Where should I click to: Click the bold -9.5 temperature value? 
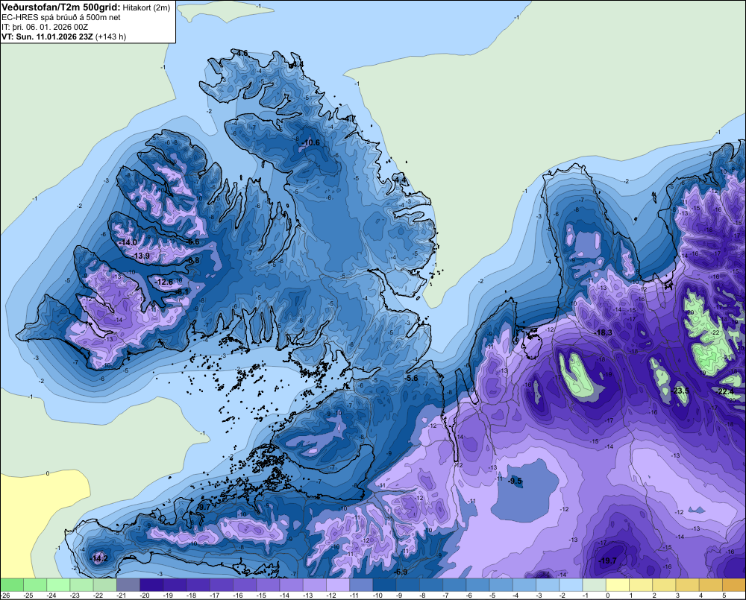(515, 481)
